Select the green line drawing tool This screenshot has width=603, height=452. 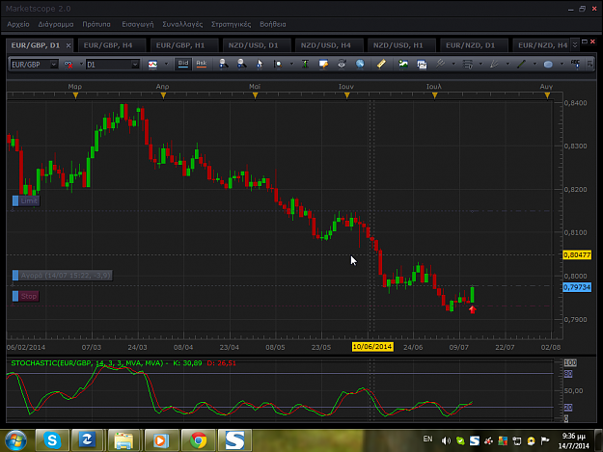click(x=521, y=64)
